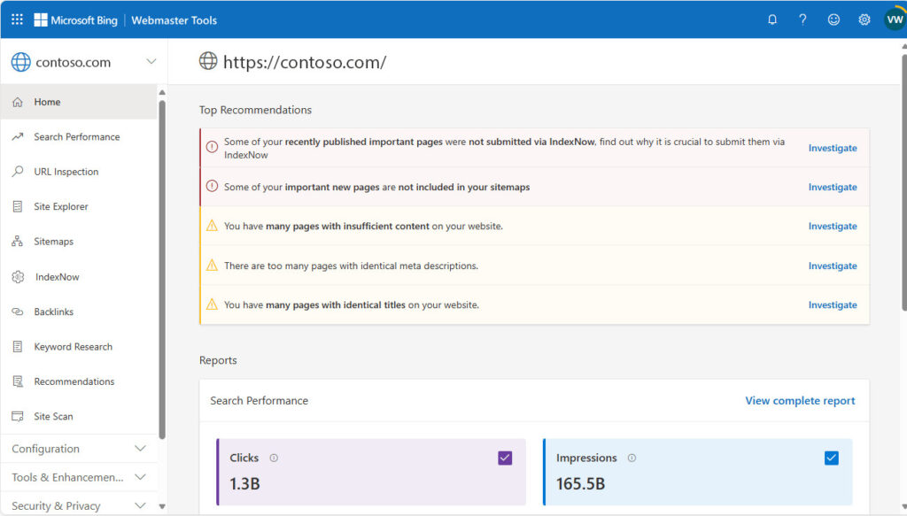Click the notifications bell icon
Image resolution: width=907 pixels, height=516 pixels.
pos(772,19)
